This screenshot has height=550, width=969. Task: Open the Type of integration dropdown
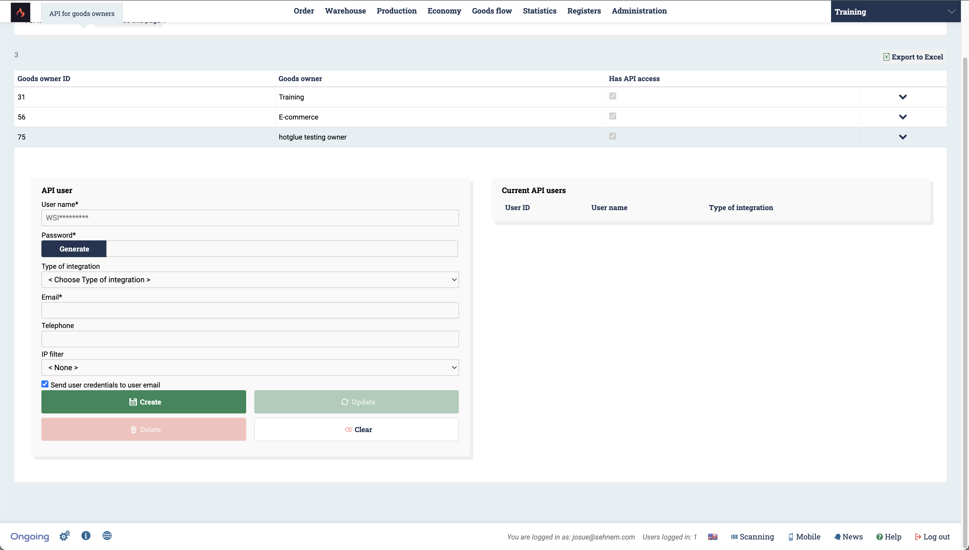[250, 280]
